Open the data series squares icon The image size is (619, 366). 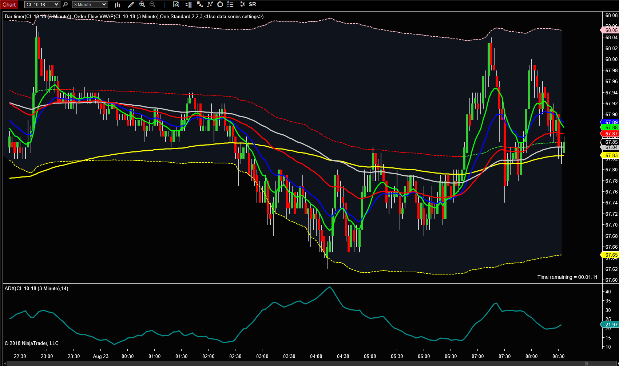pos(199,4)
